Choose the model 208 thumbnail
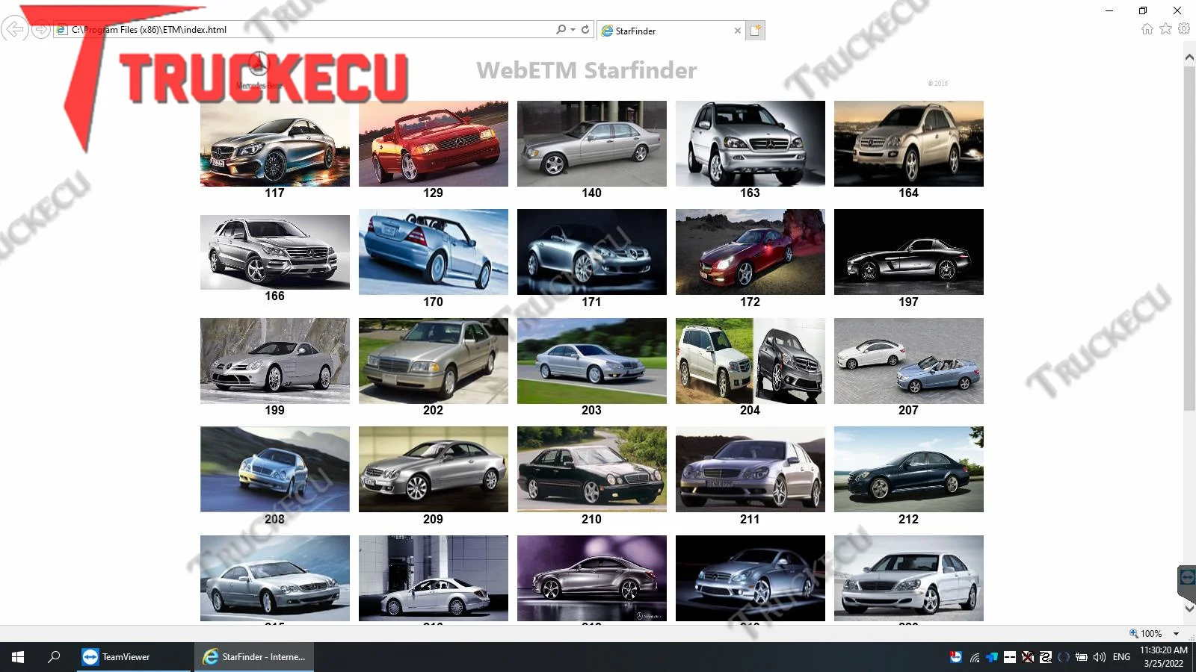The width and height of the screenshot is (1196, 672). click(275, 470)
